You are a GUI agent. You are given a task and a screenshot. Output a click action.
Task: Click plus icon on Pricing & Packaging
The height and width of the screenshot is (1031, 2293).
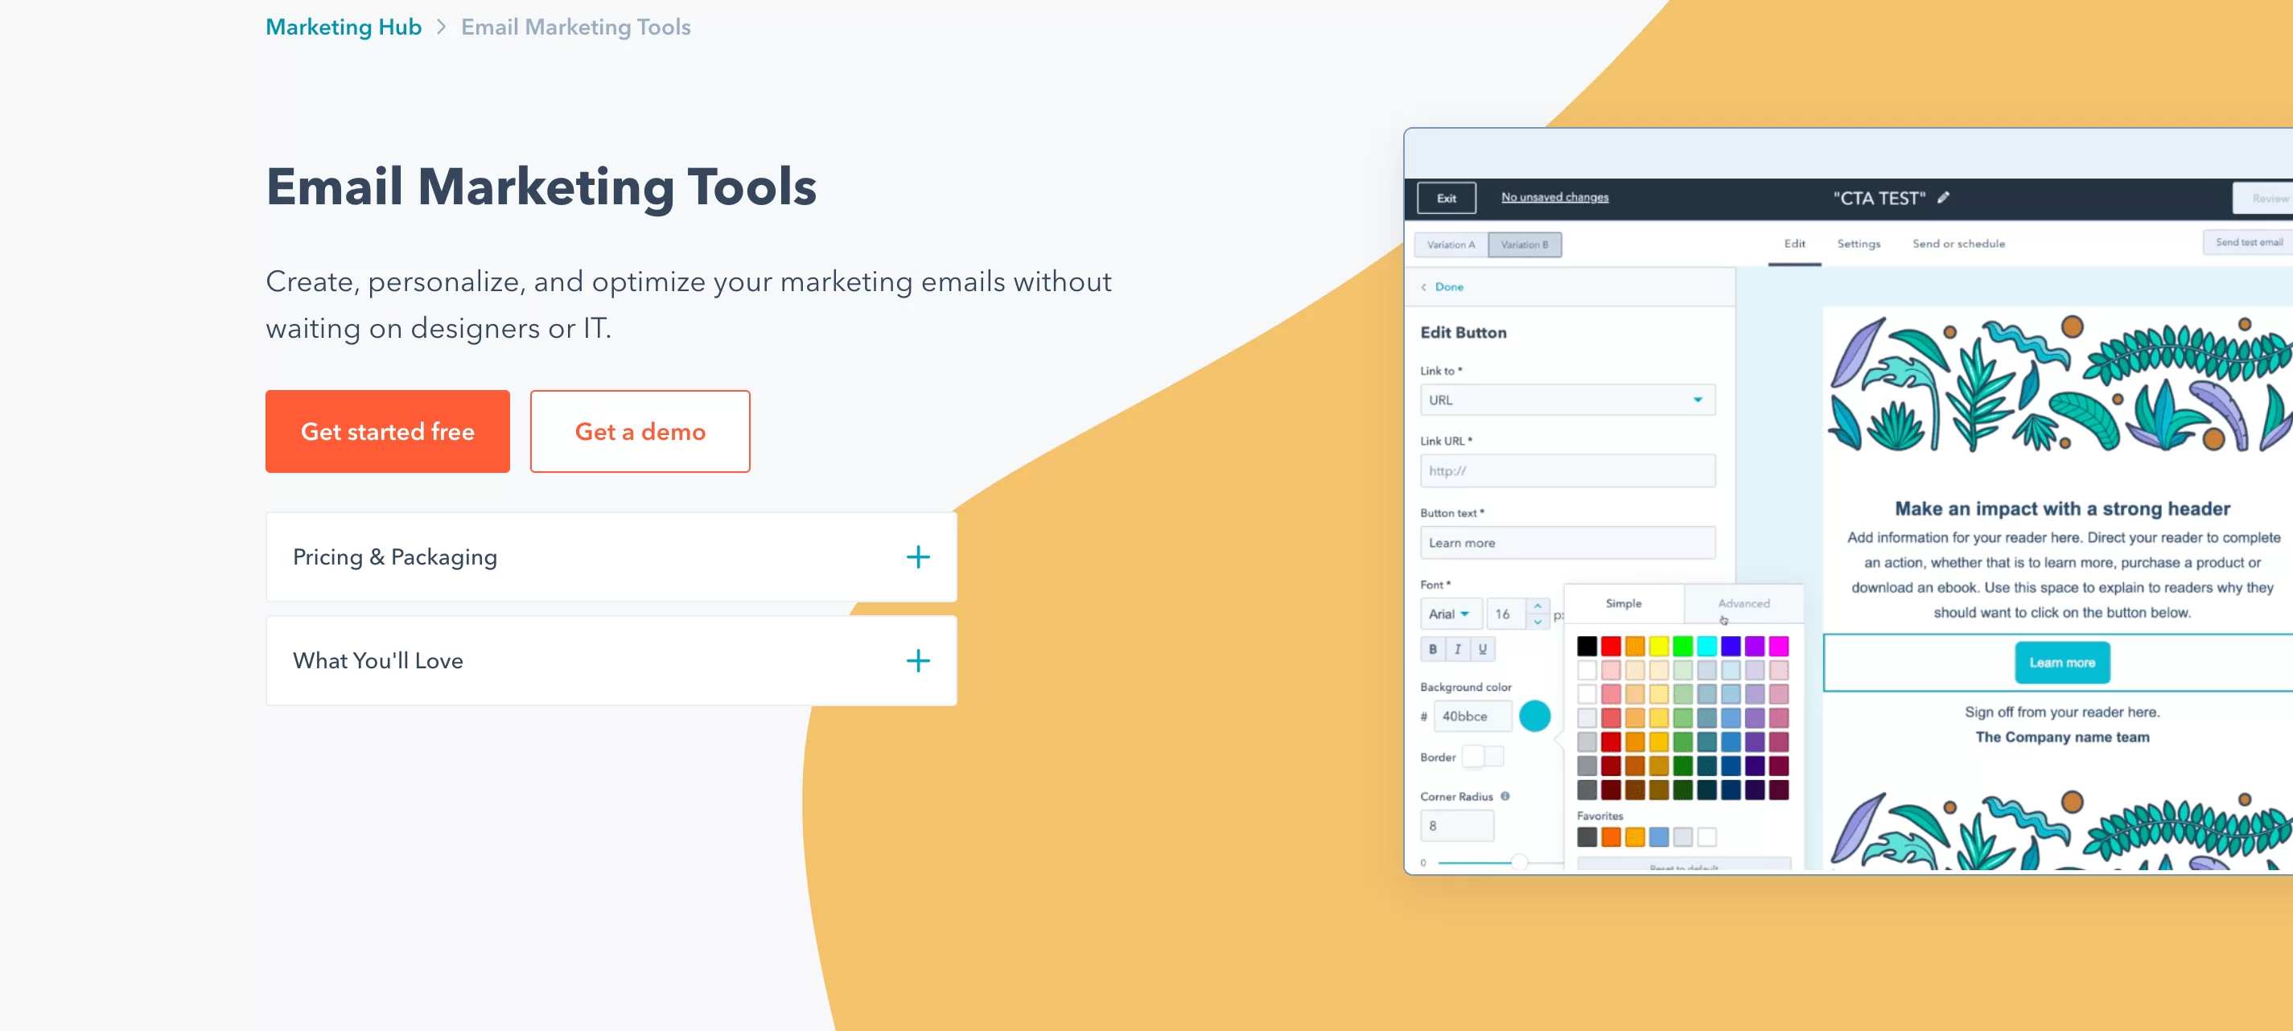[918, 557]
